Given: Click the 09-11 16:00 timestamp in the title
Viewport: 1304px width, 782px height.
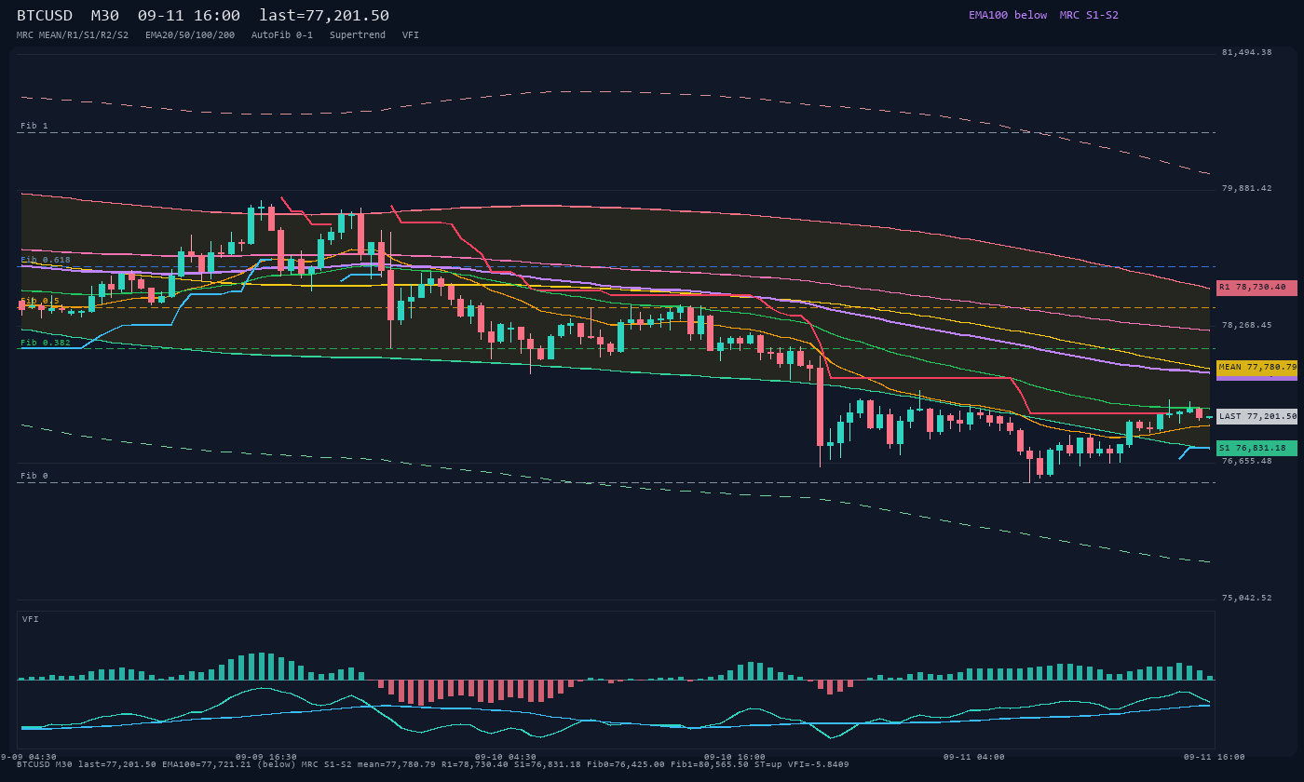Looking at the screenshot, I should tap(188, 15).
